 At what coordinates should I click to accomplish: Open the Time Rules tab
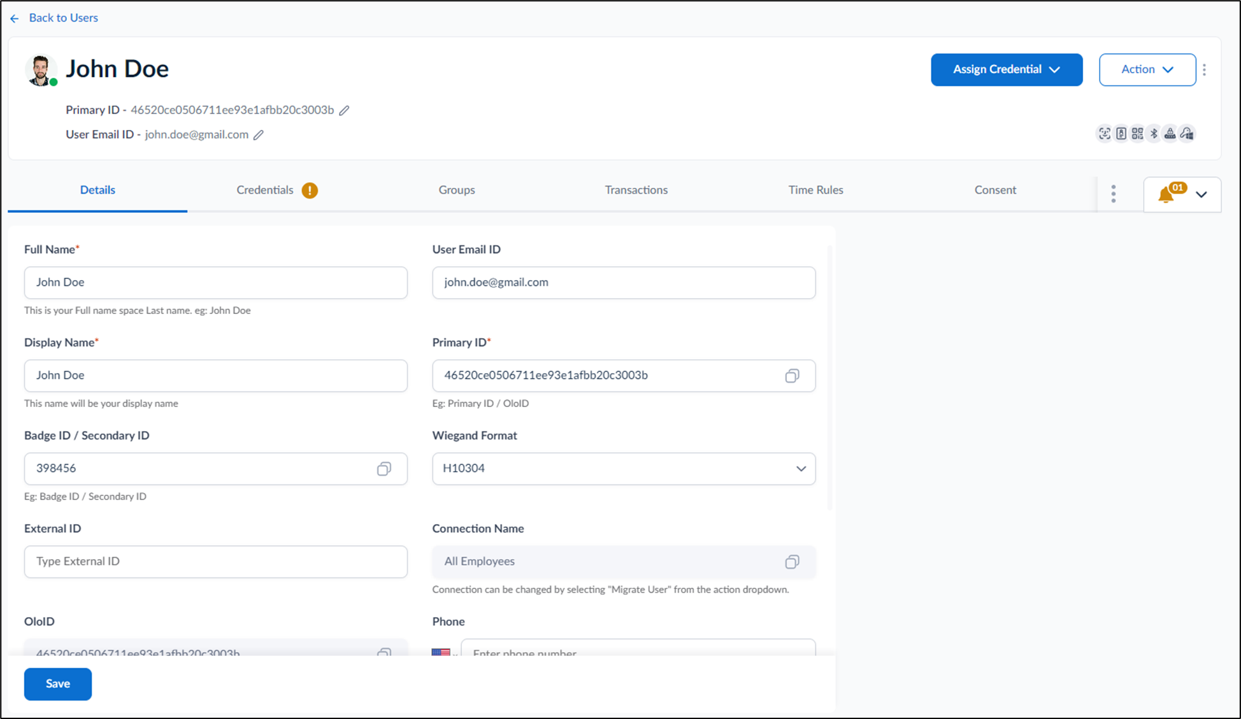[x=815, y=190]
